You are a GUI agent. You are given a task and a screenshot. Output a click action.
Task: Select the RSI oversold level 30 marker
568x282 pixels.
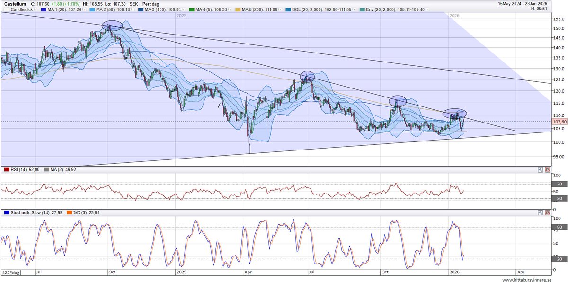point(559,198)
